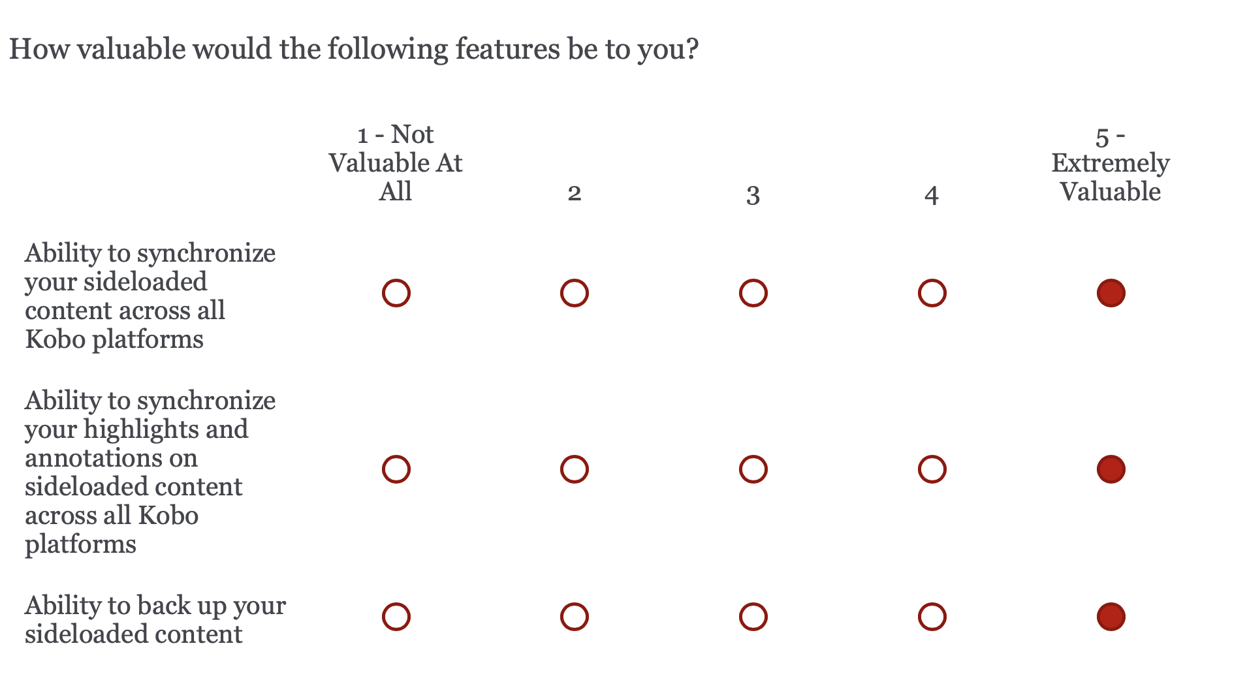Rate highlights and annotations sync as 2
Image resolution: width=1247 pixels, height=697 pixels.
575,469
